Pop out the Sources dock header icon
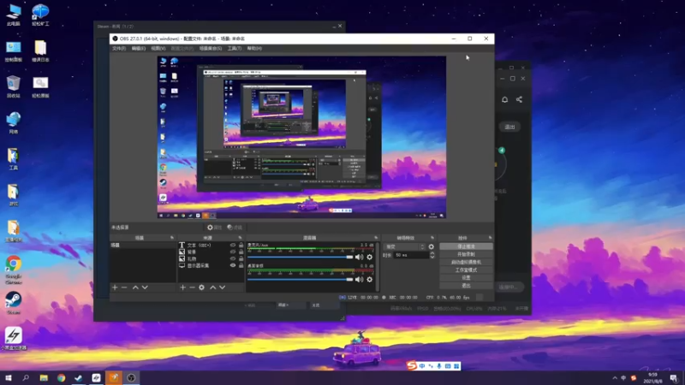Viewport: 685px width, 385px height. (240, 238)
